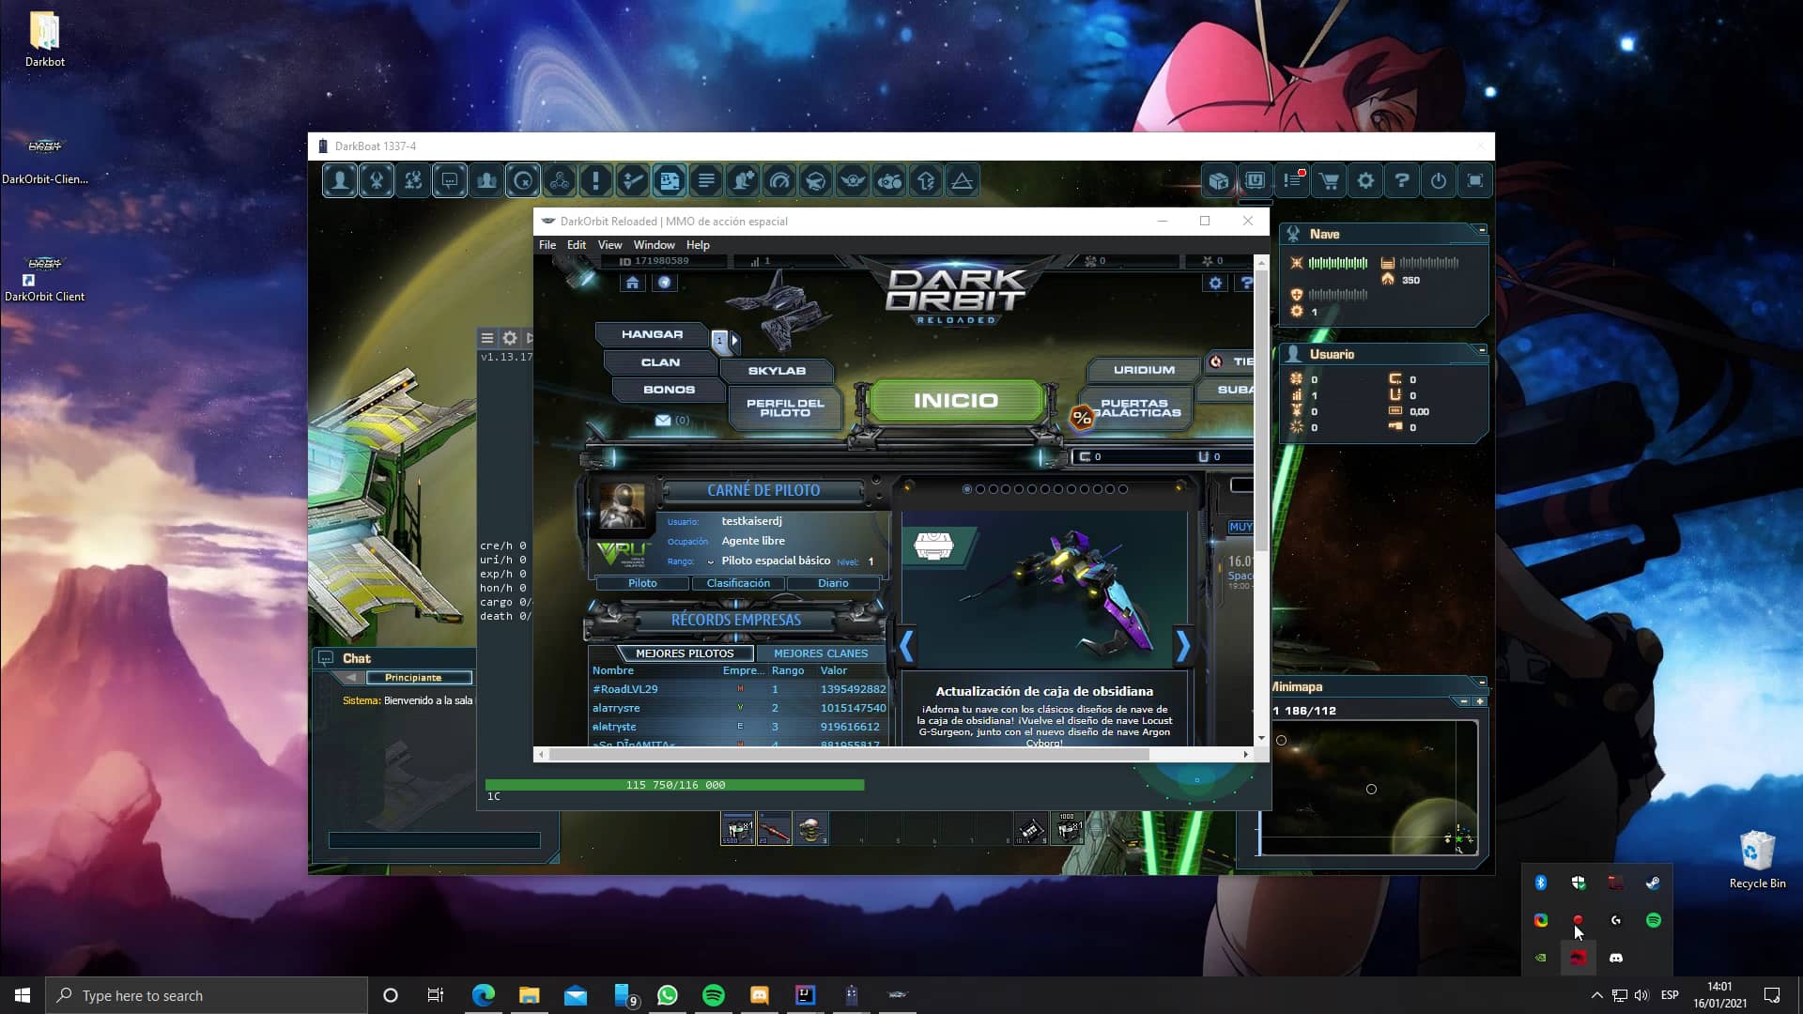The image size is (1803, 1014).
Task: Open the Window menu
Action: (x=654, y=245)
